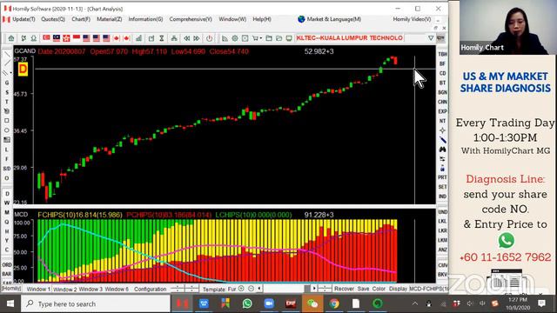Click the PRT print button in right sidebar

(x=443, y=177)
